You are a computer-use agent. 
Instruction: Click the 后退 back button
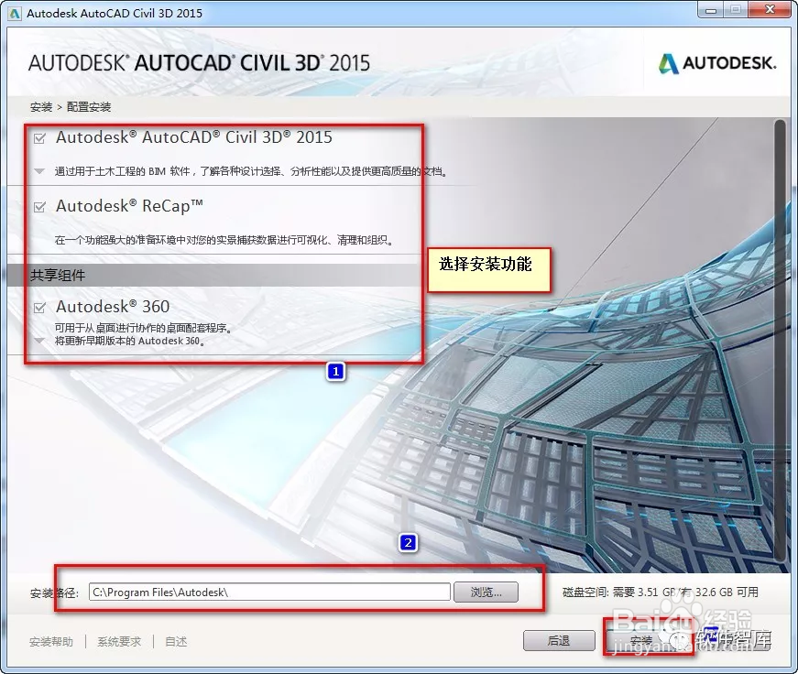pos(559,640)
